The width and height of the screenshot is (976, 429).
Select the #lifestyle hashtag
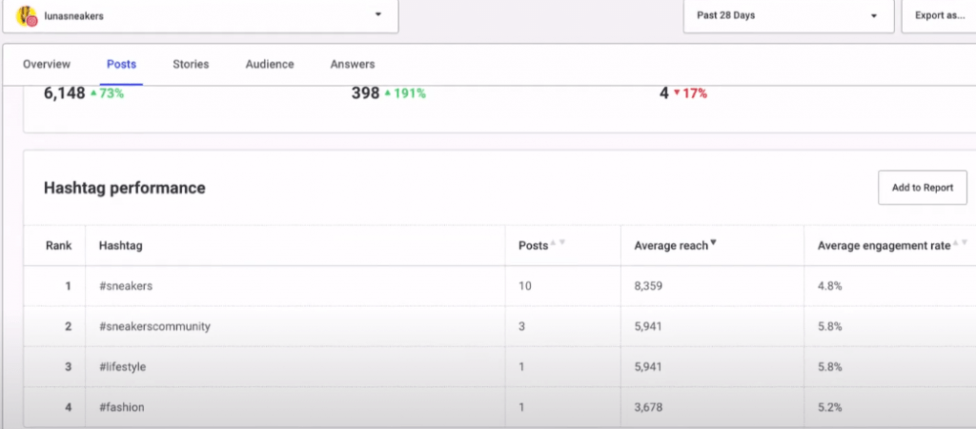click(x=123, y=367)
